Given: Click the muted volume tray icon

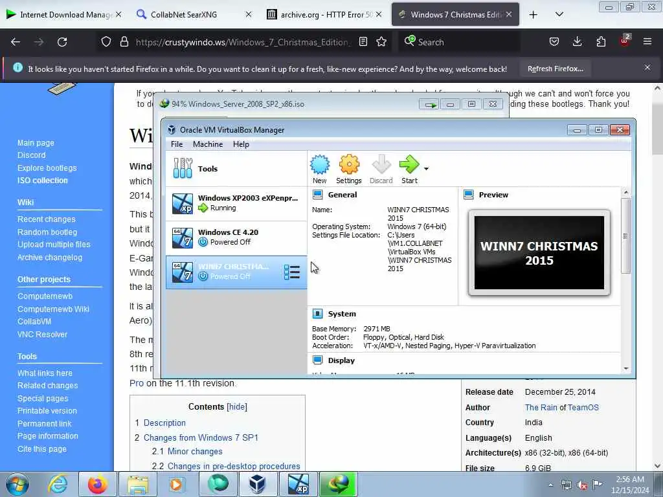Looking at the screenshot, I should pyautogui.click(x=582, y=485).
